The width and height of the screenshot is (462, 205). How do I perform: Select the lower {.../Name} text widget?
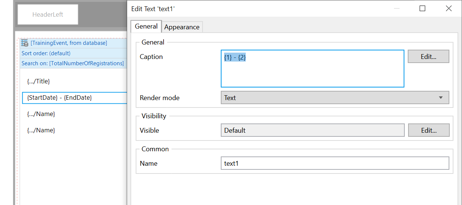41,130
